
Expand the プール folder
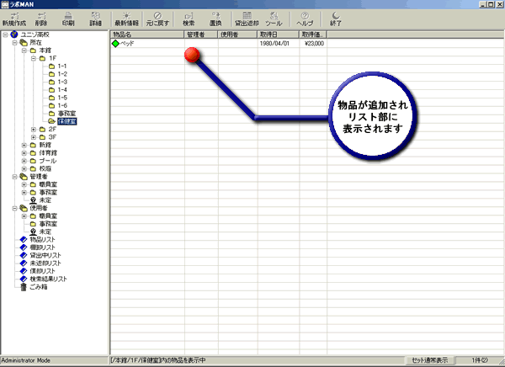click(24, 161)
